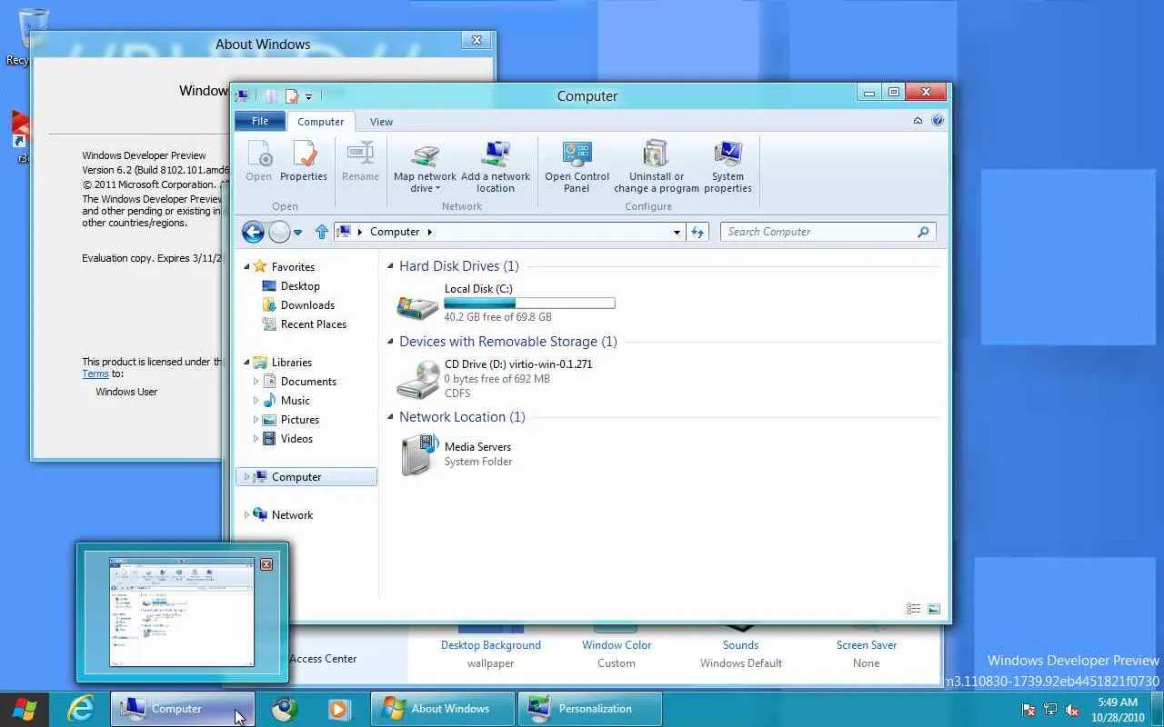Click the Up one level arrow

(x=321, y=232)
